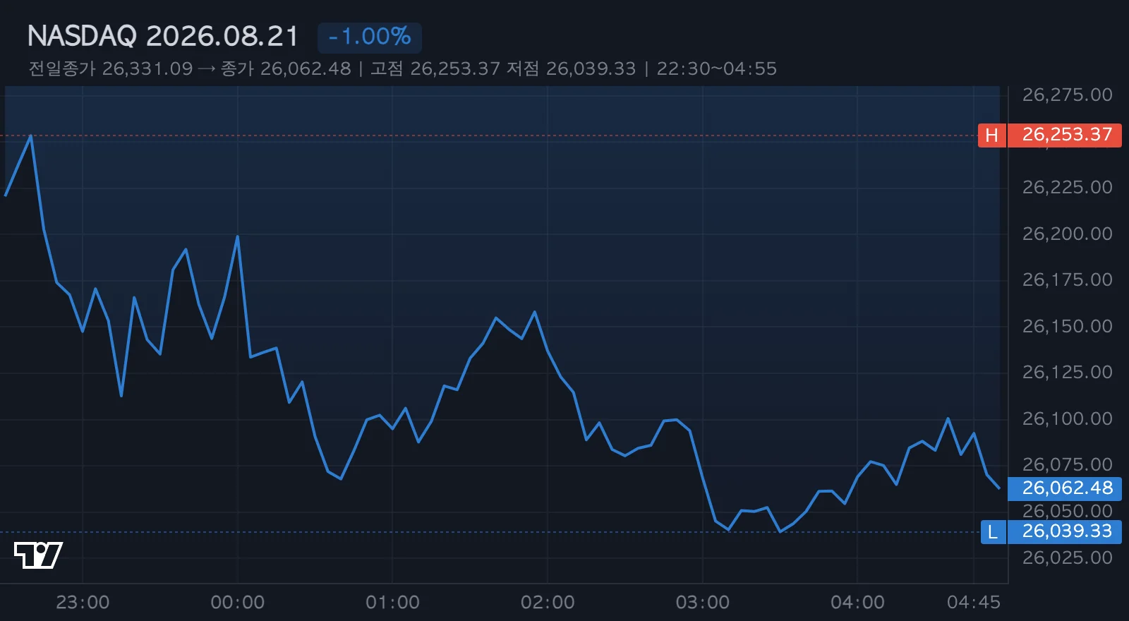Click the 26,025.00 price axis label

coord(1067,557)
